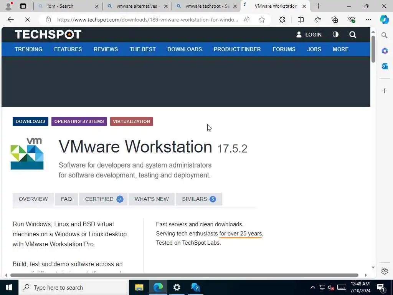The height and width of the screenshot is (295, 393).
Task: Click the vertical page scrollbar thumb
Action: click(373, 49)
